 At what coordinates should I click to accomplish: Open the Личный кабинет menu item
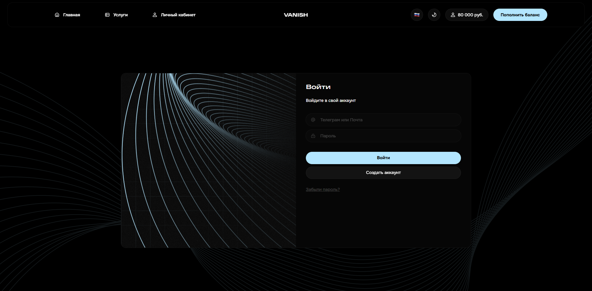coord(178,15)
